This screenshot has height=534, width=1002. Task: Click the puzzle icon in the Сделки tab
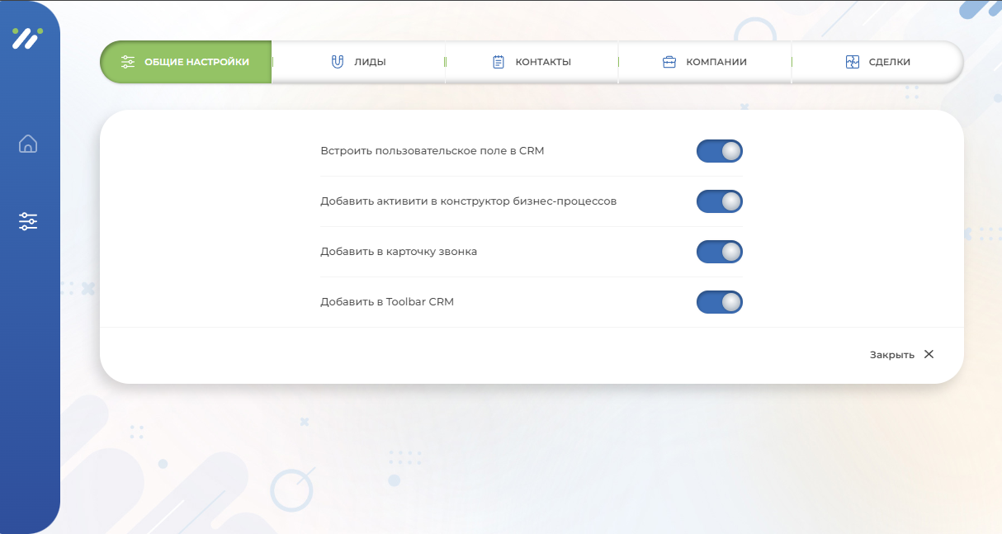(x=853, y=62)
